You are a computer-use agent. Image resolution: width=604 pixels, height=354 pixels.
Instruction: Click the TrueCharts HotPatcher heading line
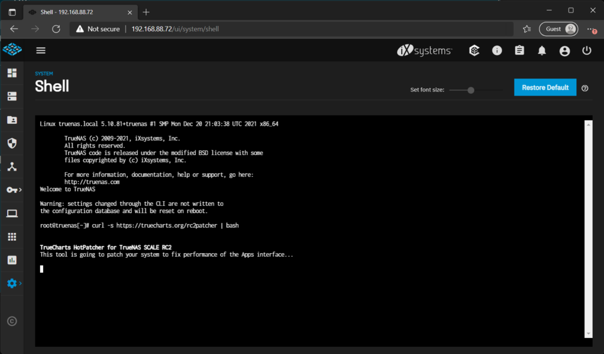[x=106, y=247]
